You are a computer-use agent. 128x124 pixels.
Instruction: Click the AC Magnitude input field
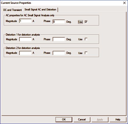pyautogui.click(x=25, y=21)
